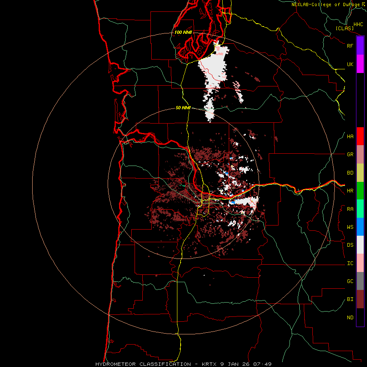The width and height of the screenshot is (367, 367).
Task: Click the 50 NMI range ring label
Action: tap(183, 108)
